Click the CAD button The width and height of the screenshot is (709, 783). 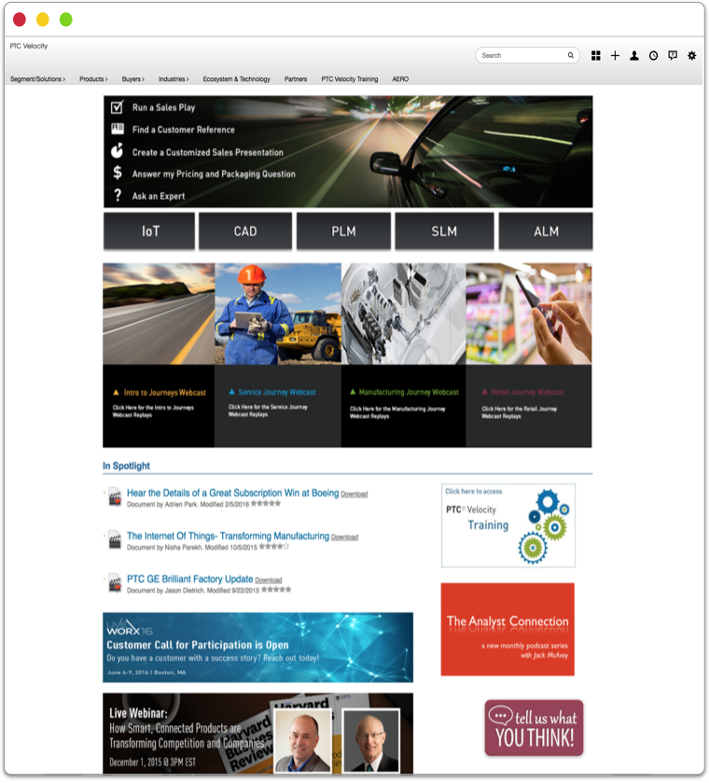(245, 231)
